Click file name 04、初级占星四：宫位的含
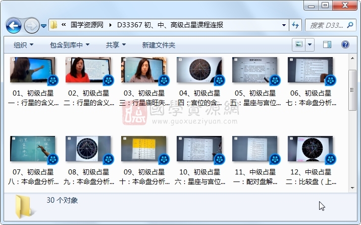Viewport: 361px width, 225px height. pyautogui.click(x=199, y=98)
